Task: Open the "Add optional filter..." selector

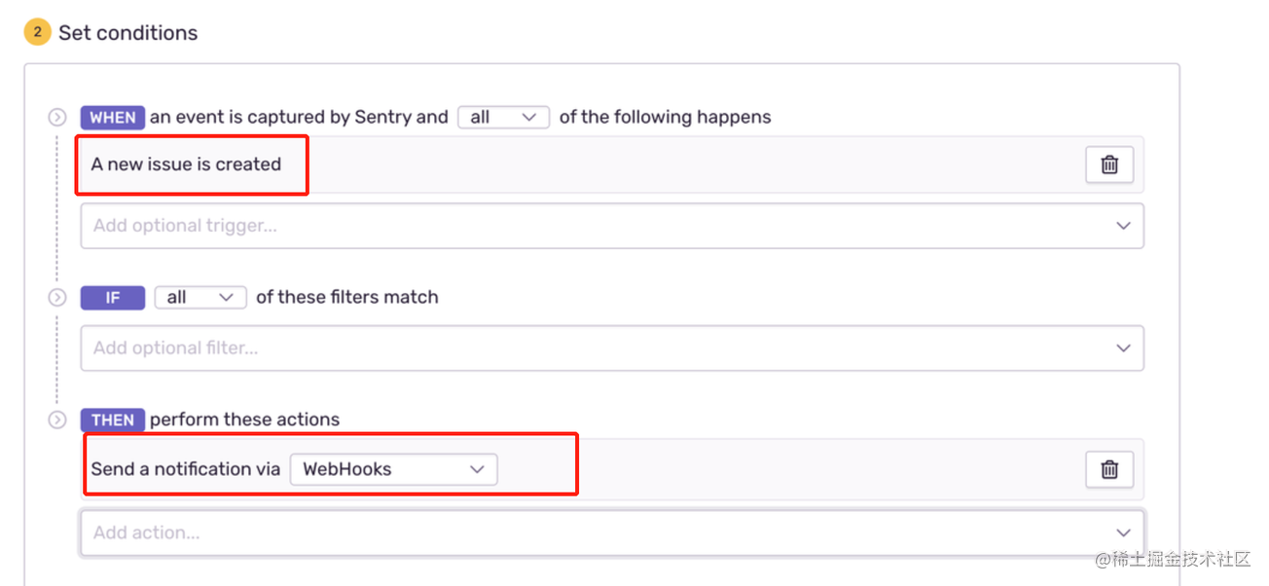Action: tap(612, 348)
